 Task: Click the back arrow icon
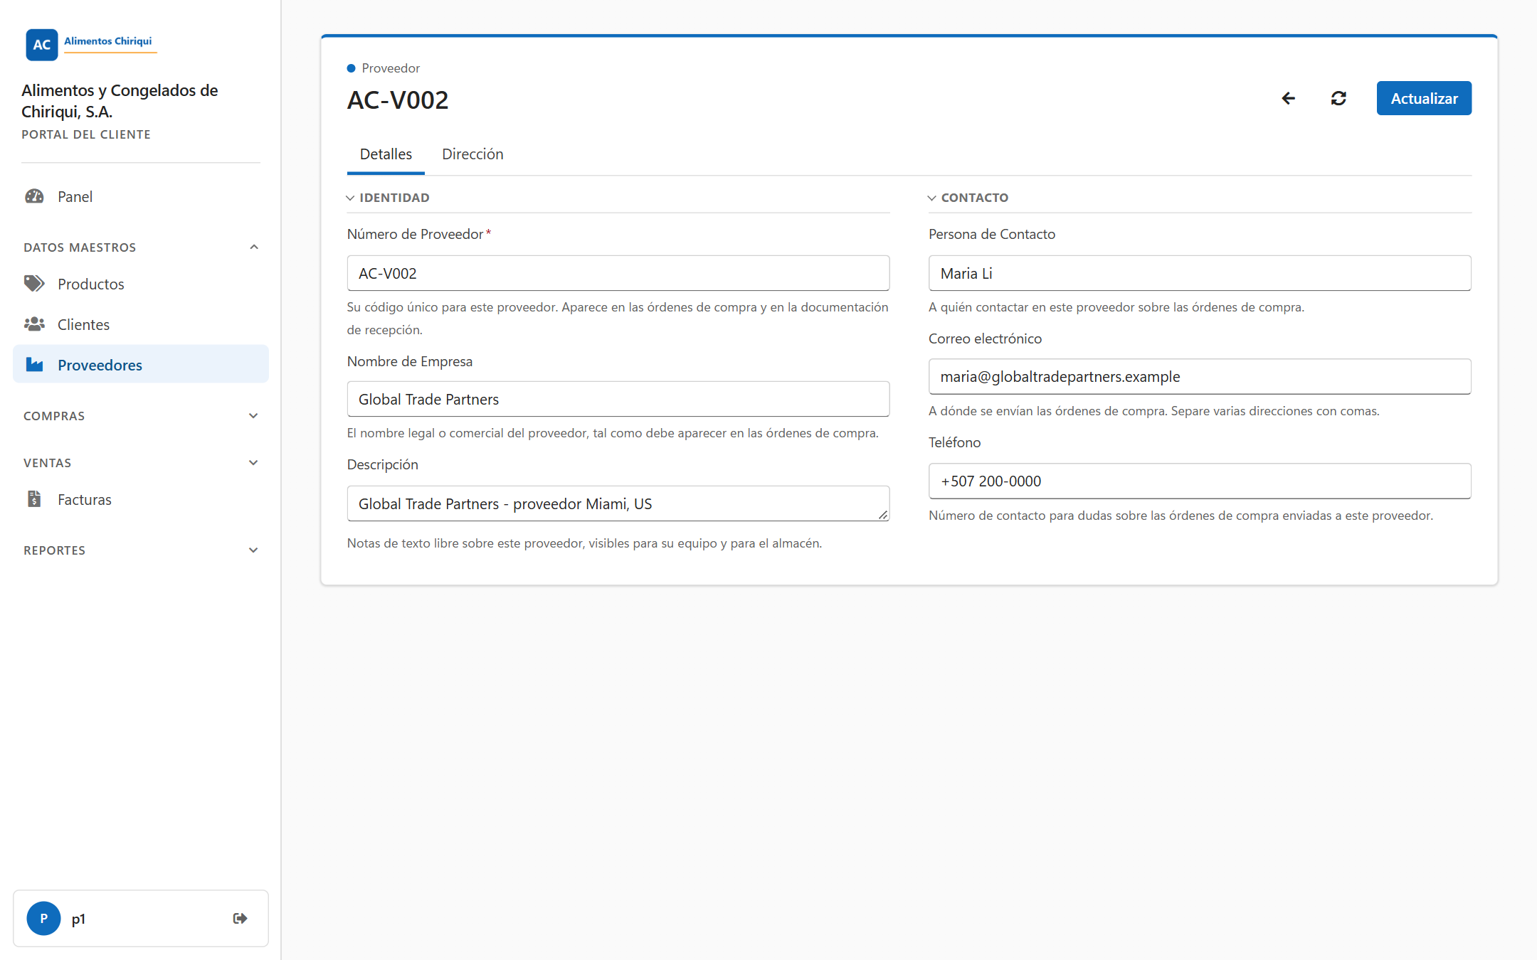point(1288,98)
